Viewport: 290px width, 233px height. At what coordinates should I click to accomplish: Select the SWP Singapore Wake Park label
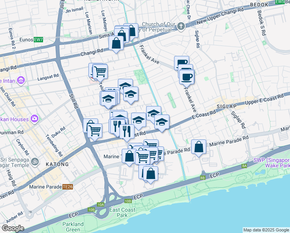coord(271,163)
